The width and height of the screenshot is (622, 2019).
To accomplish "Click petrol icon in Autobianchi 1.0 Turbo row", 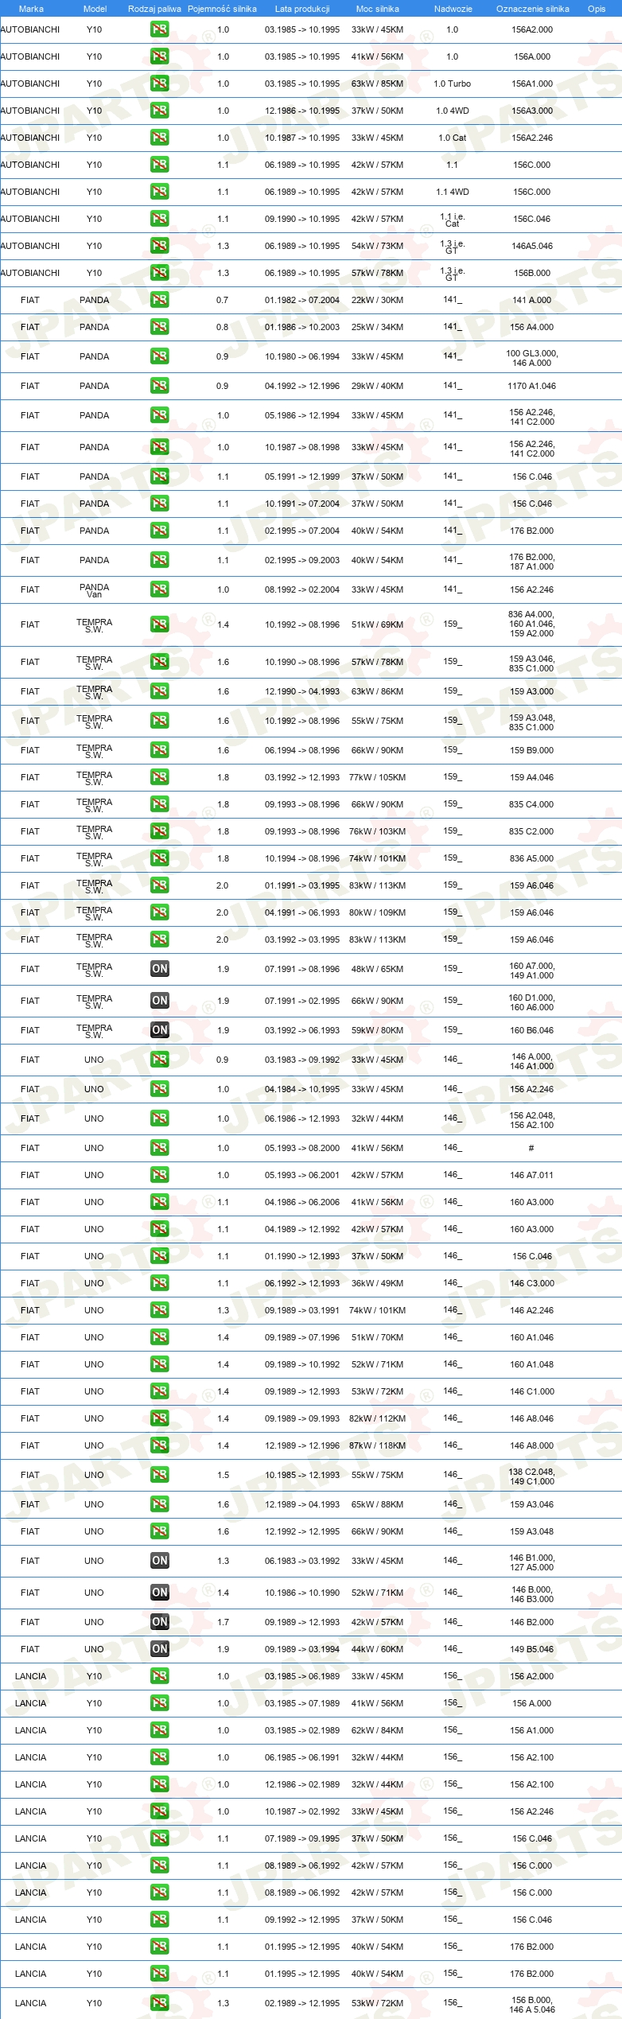I will click(x=159, y=84).
